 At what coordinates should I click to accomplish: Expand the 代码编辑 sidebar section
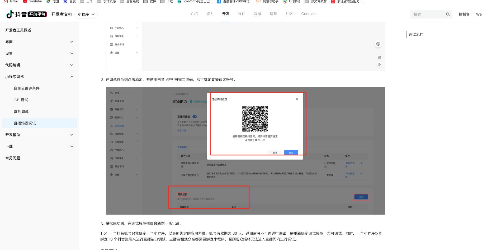[72, 65]
